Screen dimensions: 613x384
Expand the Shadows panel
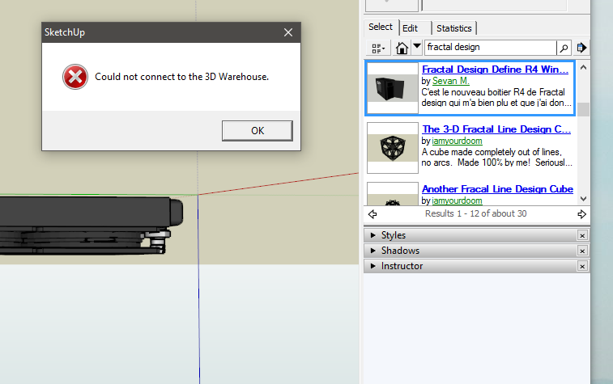(x=373, y=251)
